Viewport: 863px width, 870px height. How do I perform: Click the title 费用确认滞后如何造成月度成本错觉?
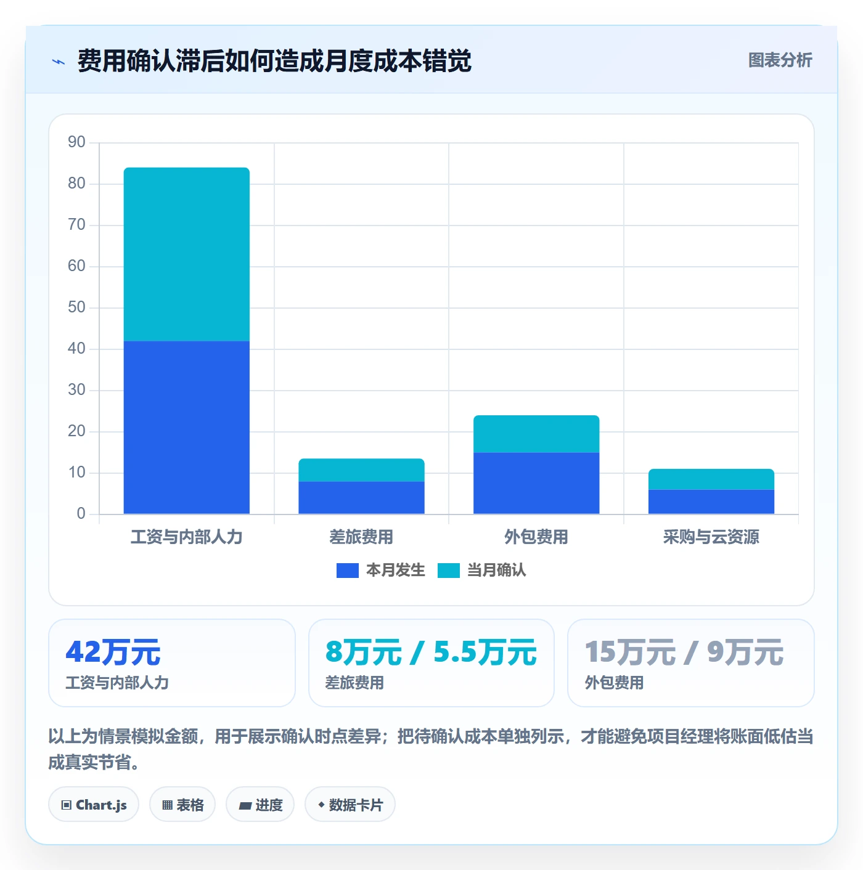[274, 61]
